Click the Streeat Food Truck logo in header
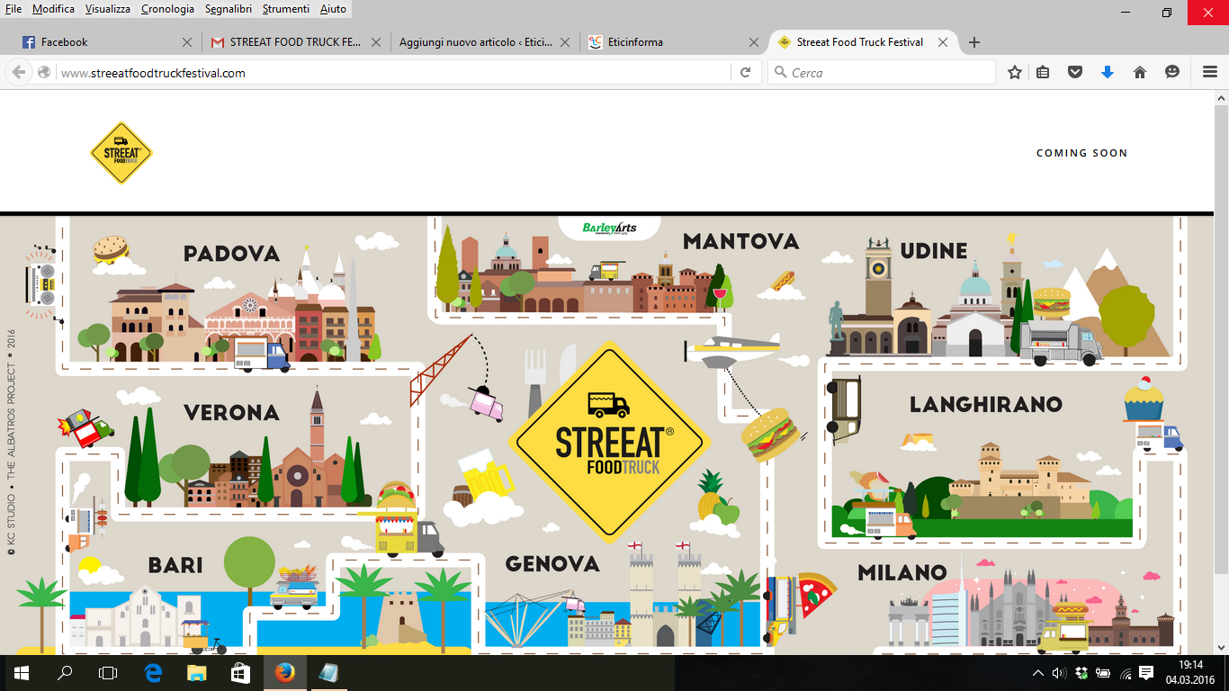Image resolution: width=1229 pixels, height=691 pixels. pyautogui.click(x=121, y=153)
